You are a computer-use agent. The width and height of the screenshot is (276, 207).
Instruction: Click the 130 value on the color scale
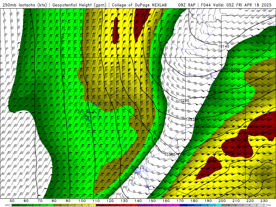(x=124, y=201)
